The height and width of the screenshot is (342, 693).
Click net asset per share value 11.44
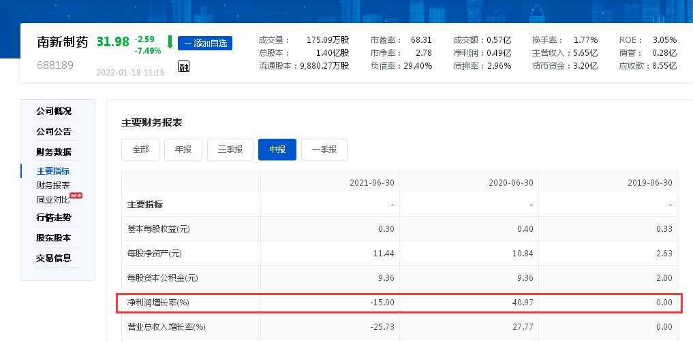pyautogui.click(x=384, y=254)
